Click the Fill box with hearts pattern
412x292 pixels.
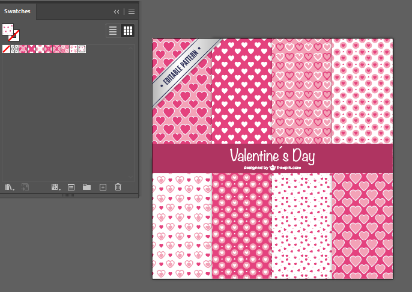tap(8, 29)
